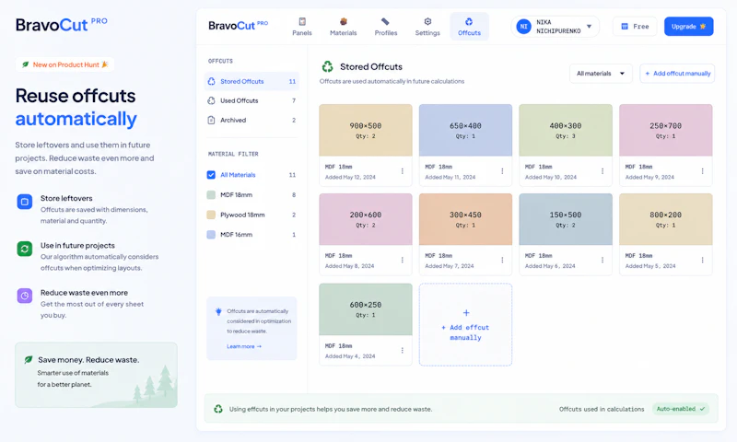This screenshot has width=737, height=442.
Task: Click the Panels clipboard icon
Action: click(302, 21)
